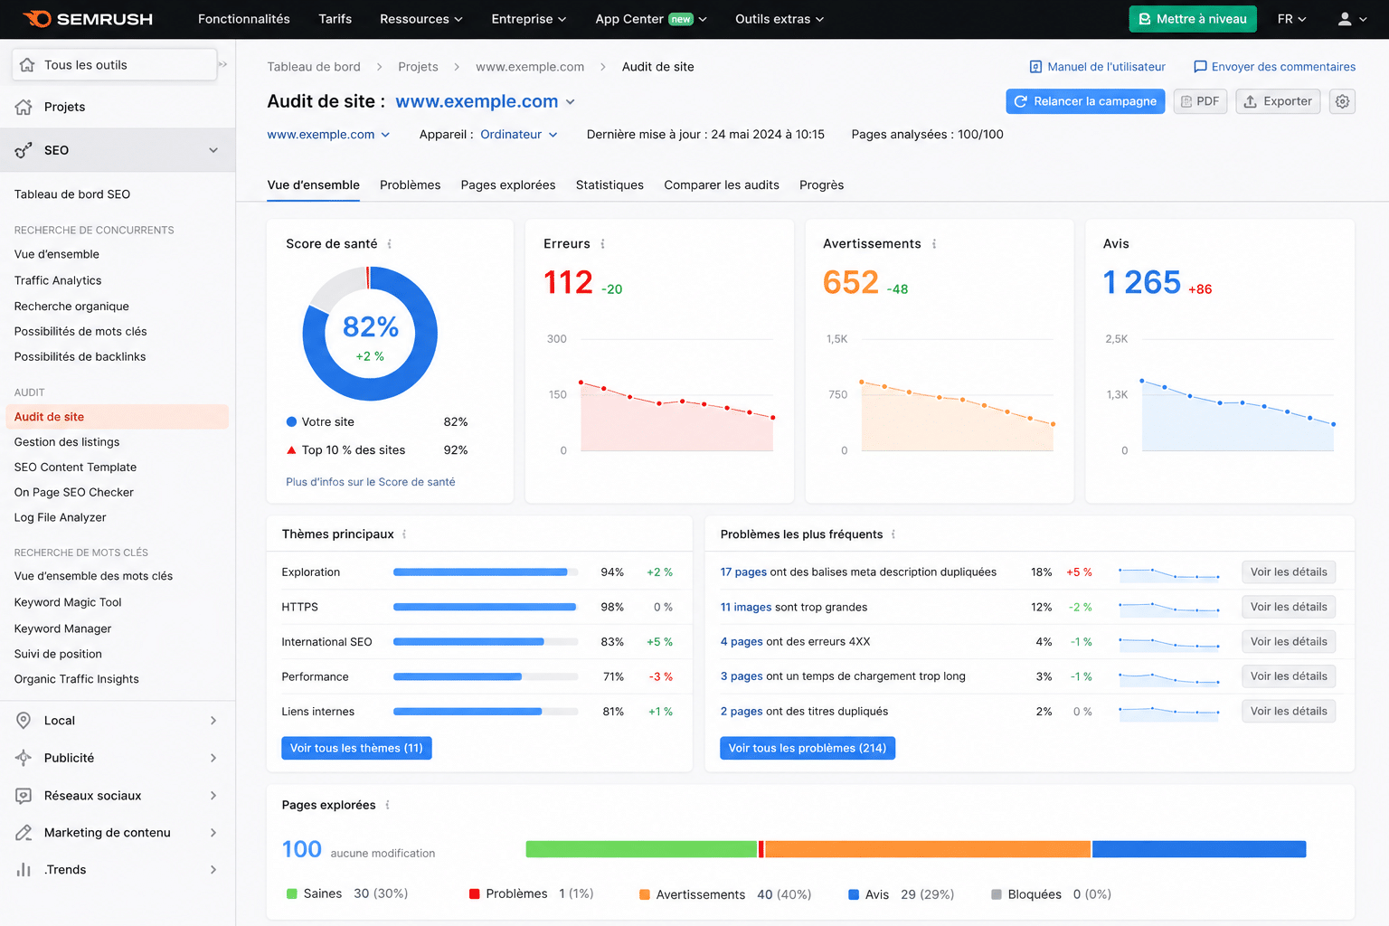
Task: Click the settings gear icon
Action: [x=1342, y=101]
